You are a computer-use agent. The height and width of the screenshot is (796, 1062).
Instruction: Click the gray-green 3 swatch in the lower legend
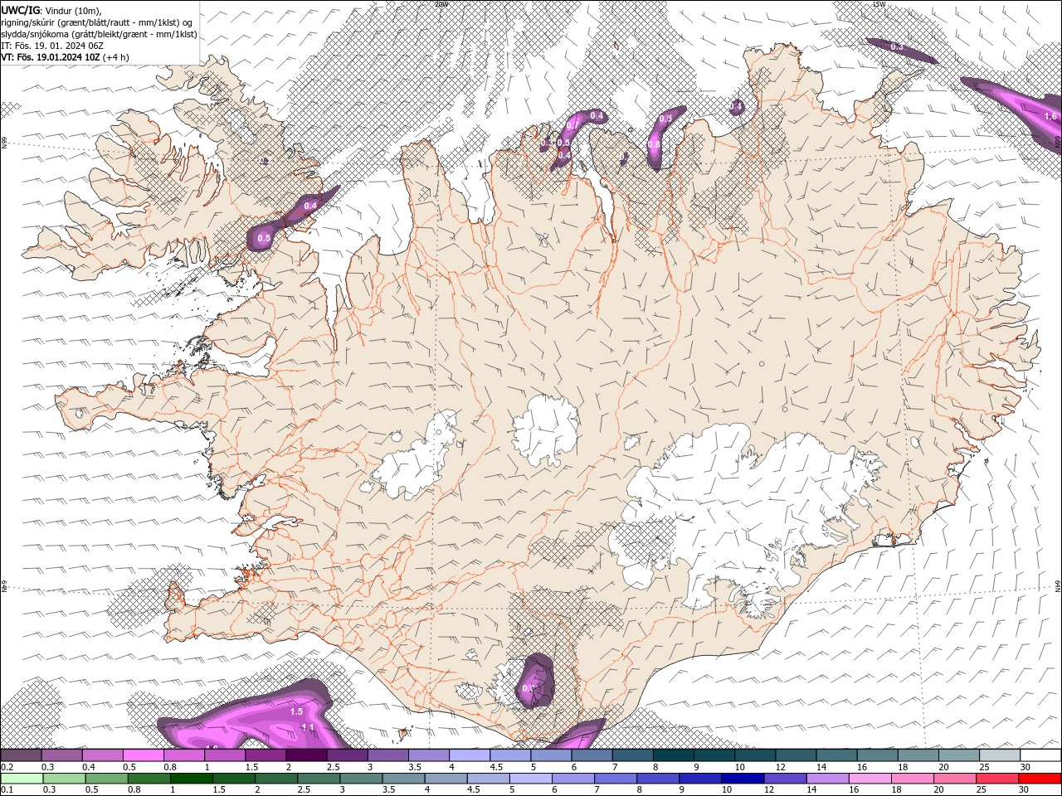click(360, 779)
